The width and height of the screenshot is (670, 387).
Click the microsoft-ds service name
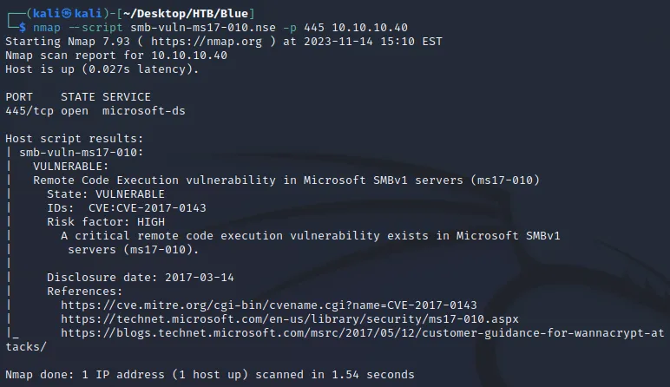(144, 111)
